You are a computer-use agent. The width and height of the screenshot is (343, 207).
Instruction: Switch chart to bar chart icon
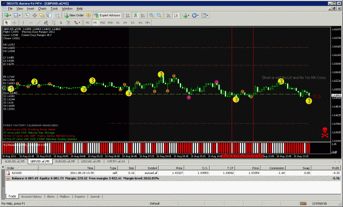127,15
